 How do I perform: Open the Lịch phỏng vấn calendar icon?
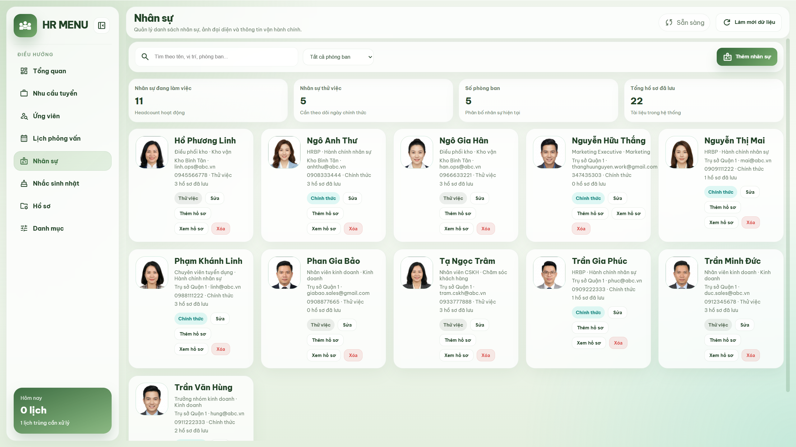(25, 138)
